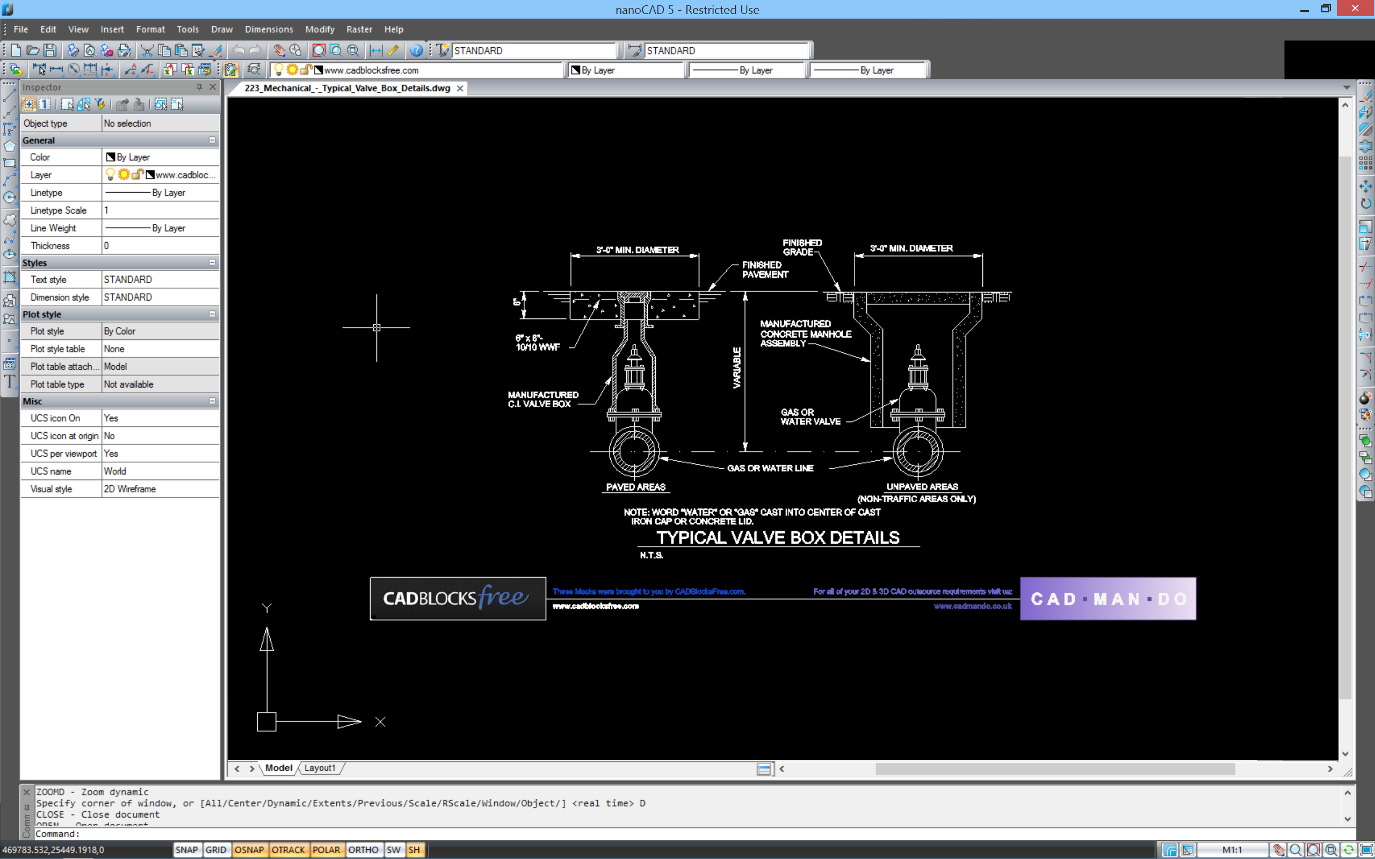Click the Command input line
The width and height of the screenshot is (1375, 859).
coord(682,833)
